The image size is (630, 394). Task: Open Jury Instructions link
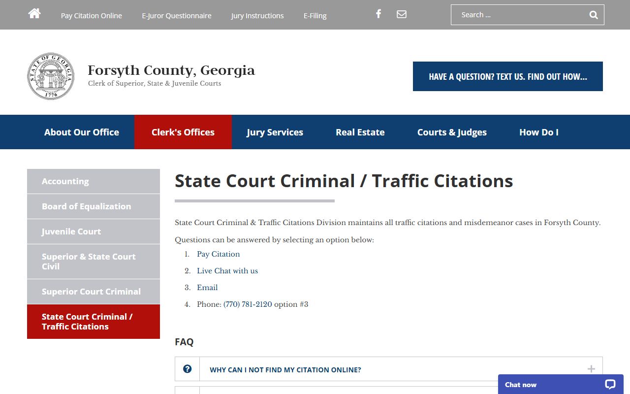pos(257,16)
